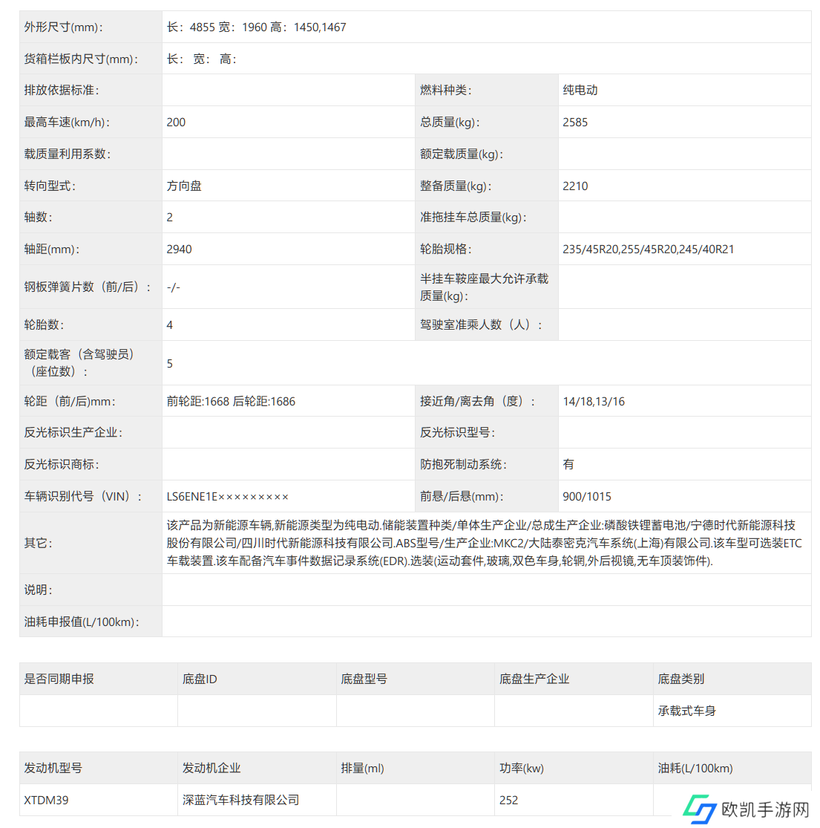
Task: Click the overhang value 900/1015
Action: tap(586, 496)
